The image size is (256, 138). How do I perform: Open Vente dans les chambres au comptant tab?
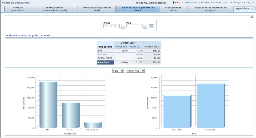pyautogui.click(x=210, y=9)
